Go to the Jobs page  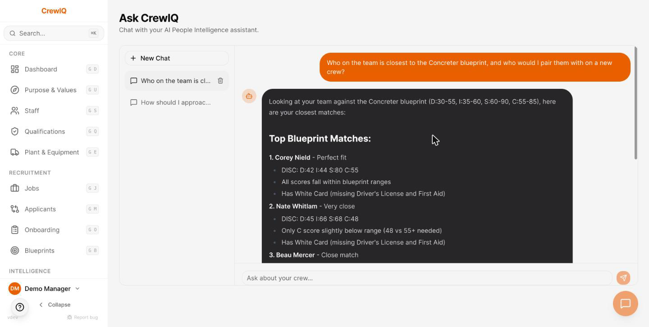pyautogui.click(x=54, y=188)
